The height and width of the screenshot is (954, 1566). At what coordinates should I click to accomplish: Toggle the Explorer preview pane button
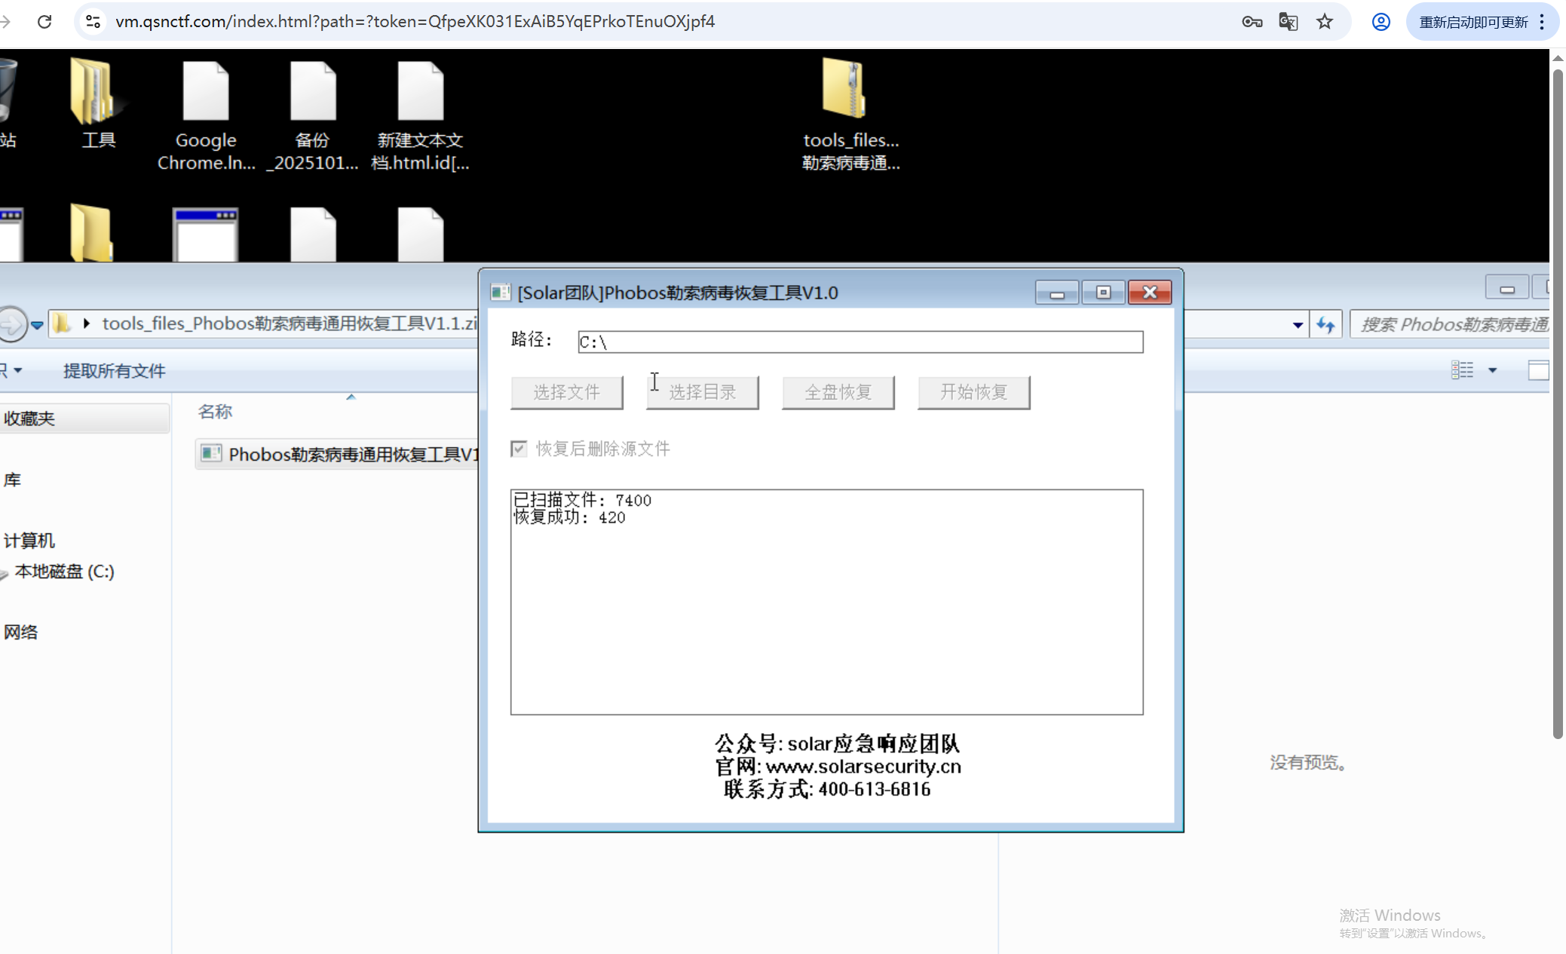[1538, 370]
